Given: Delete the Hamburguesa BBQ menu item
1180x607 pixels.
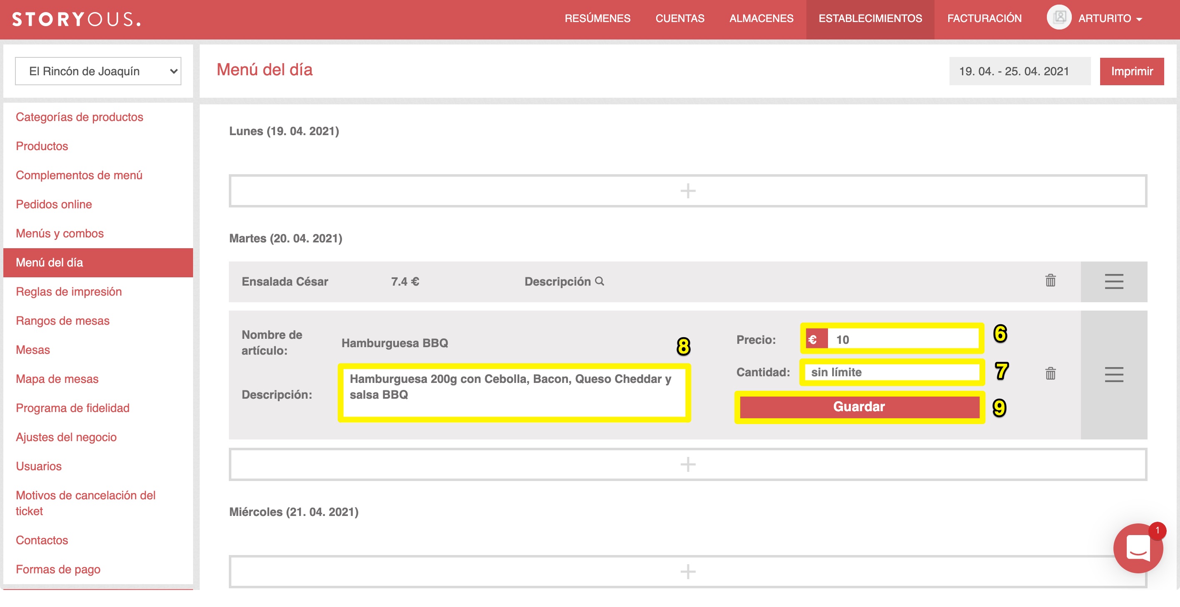Looking at the screenshot, I should (x=1050, y=373).
